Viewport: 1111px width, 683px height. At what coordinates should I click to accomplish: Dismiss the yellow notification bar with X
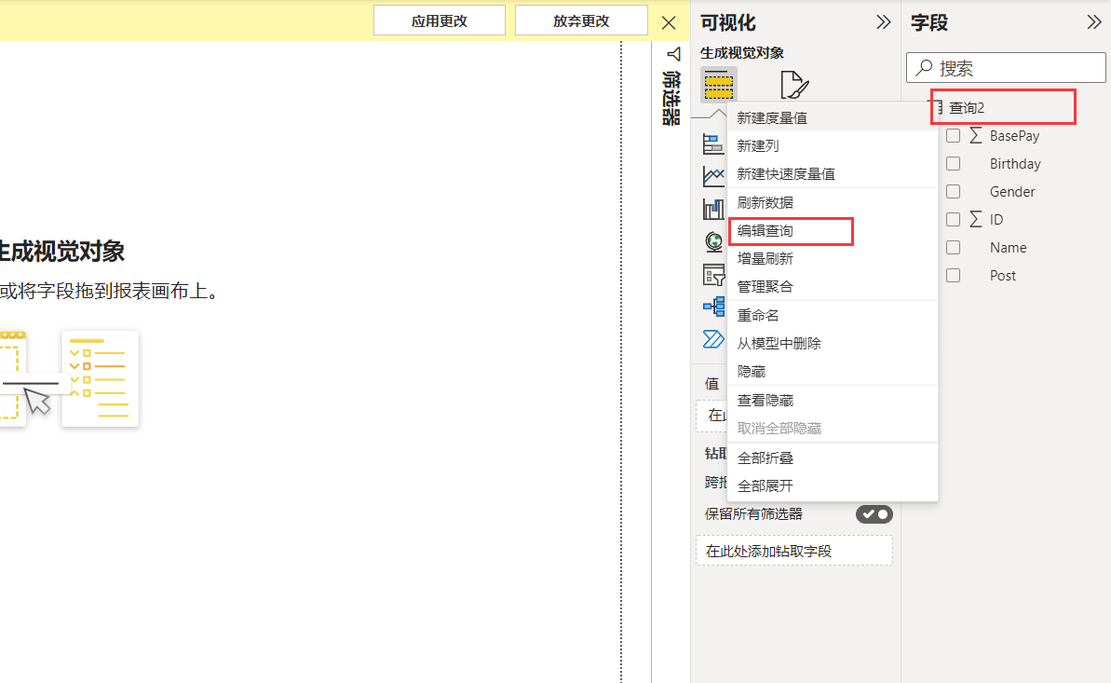(668, 22)
